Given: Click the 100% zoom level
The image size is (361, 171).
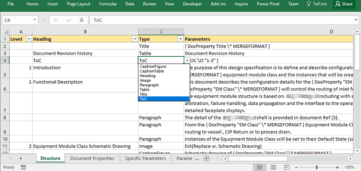Looking at the screenshot, I should (x=349, y=167).
